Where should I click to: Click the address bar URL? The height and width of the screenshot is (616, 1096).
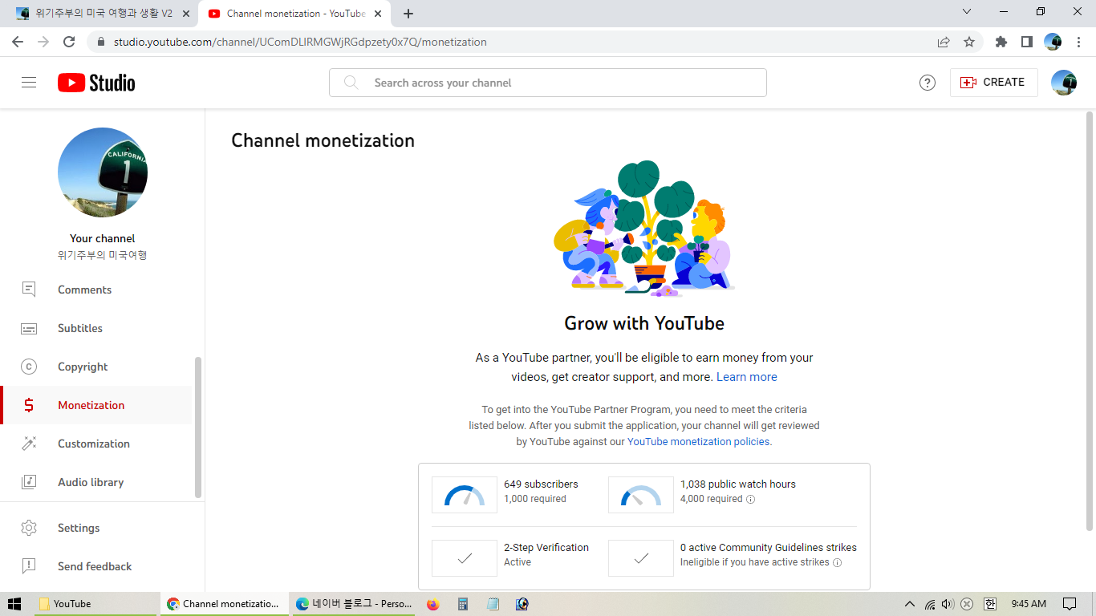pyautogui.click(x=300, y=42)
